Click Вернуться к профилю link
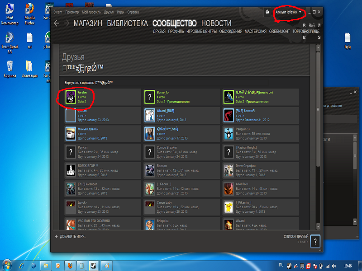This screenshot has height=271, width=362. pyautogui.click(x=88, y=82)
